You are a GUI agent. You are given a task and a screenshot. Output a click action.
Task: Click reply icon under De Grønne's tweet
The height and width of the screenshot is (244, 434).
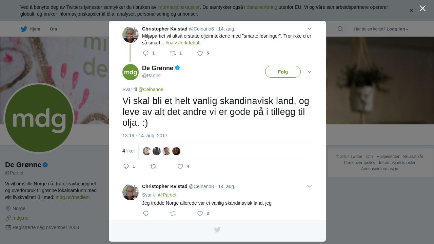coord(126,166)
